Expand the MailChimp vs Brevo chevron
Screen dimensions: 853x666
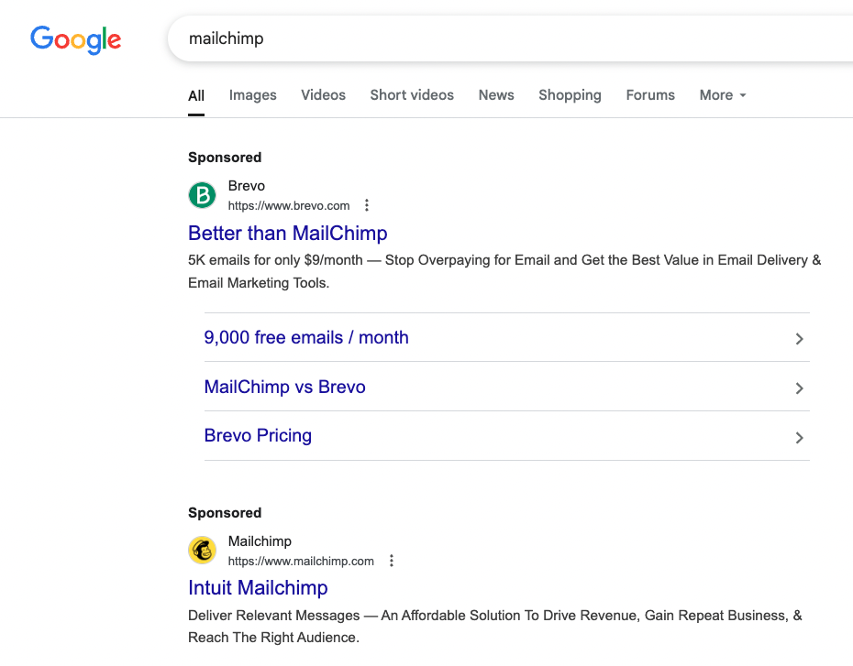[799, 388]
